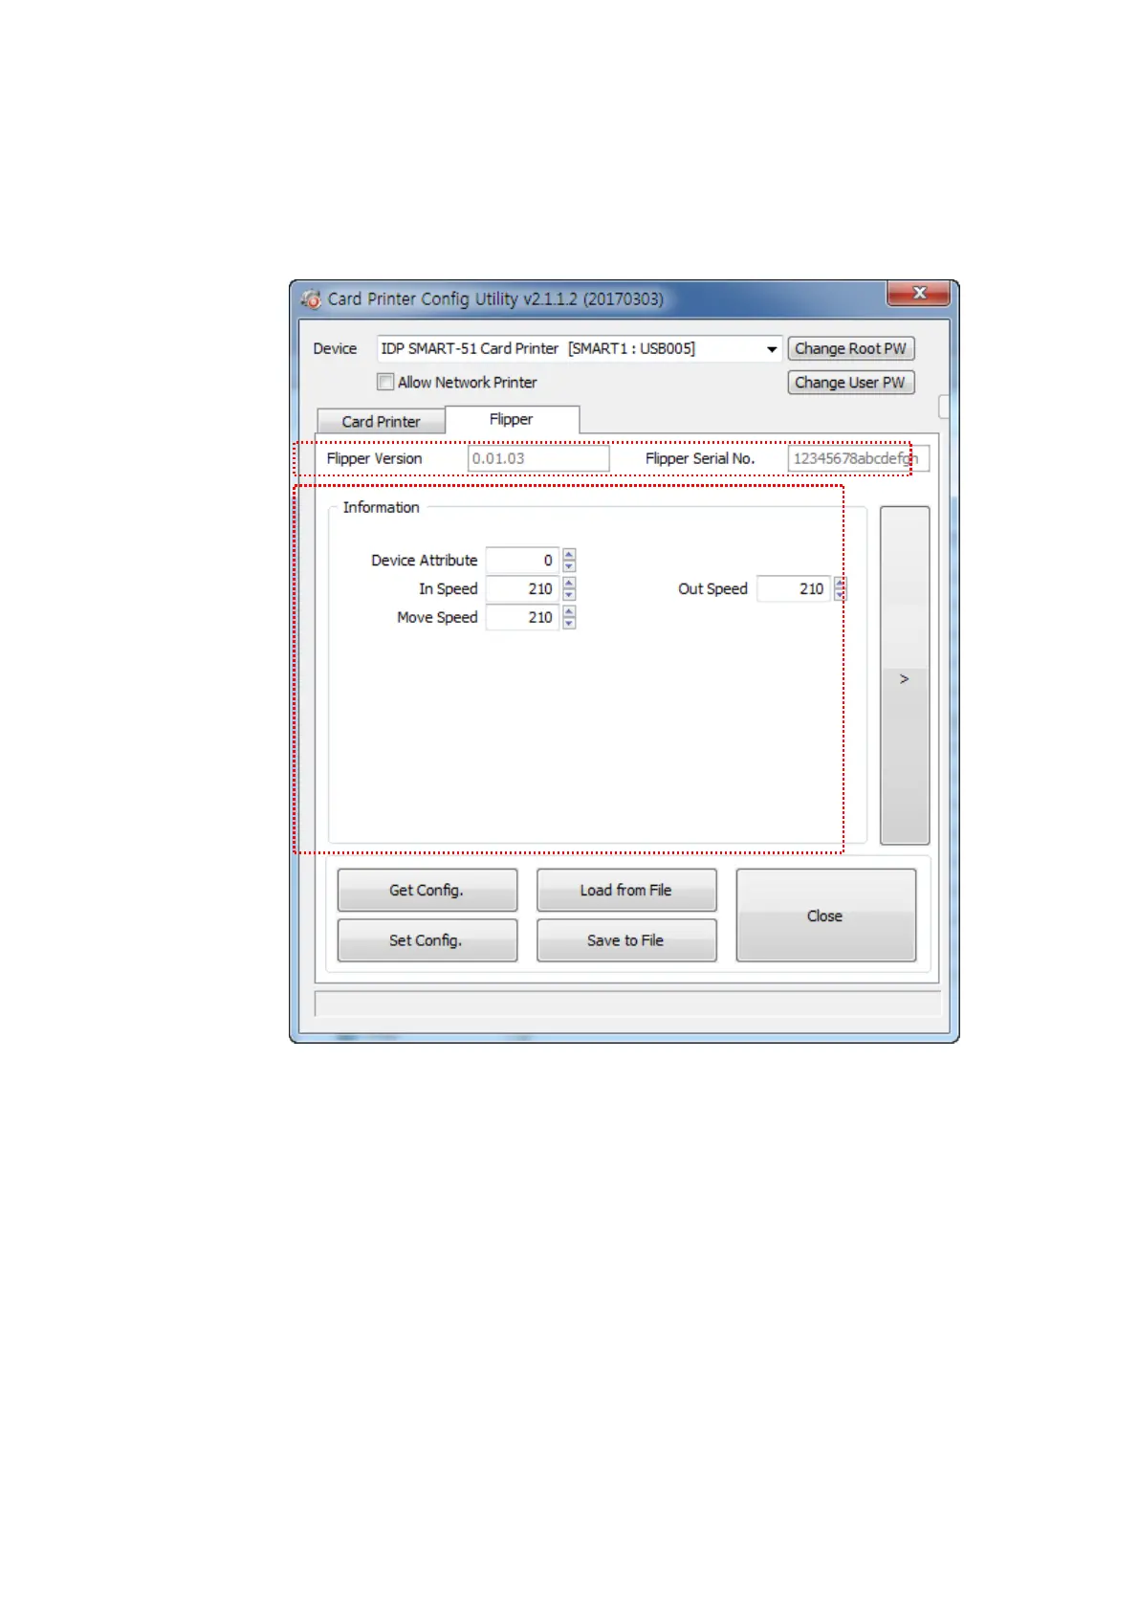Increase In Speed with up arrow
The height and width of the screenshot is (1611, 1139).
coord(569,584)
